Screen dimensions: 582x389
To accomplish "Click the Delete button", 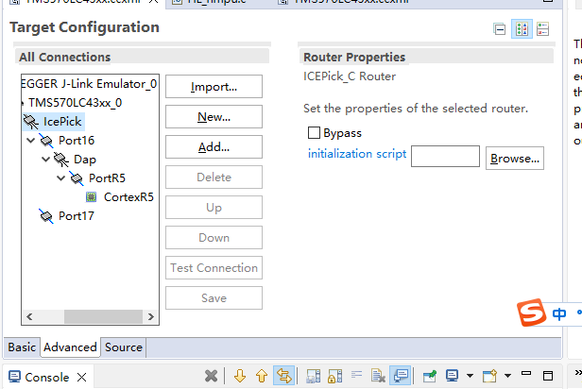I will tap(214, 178).
